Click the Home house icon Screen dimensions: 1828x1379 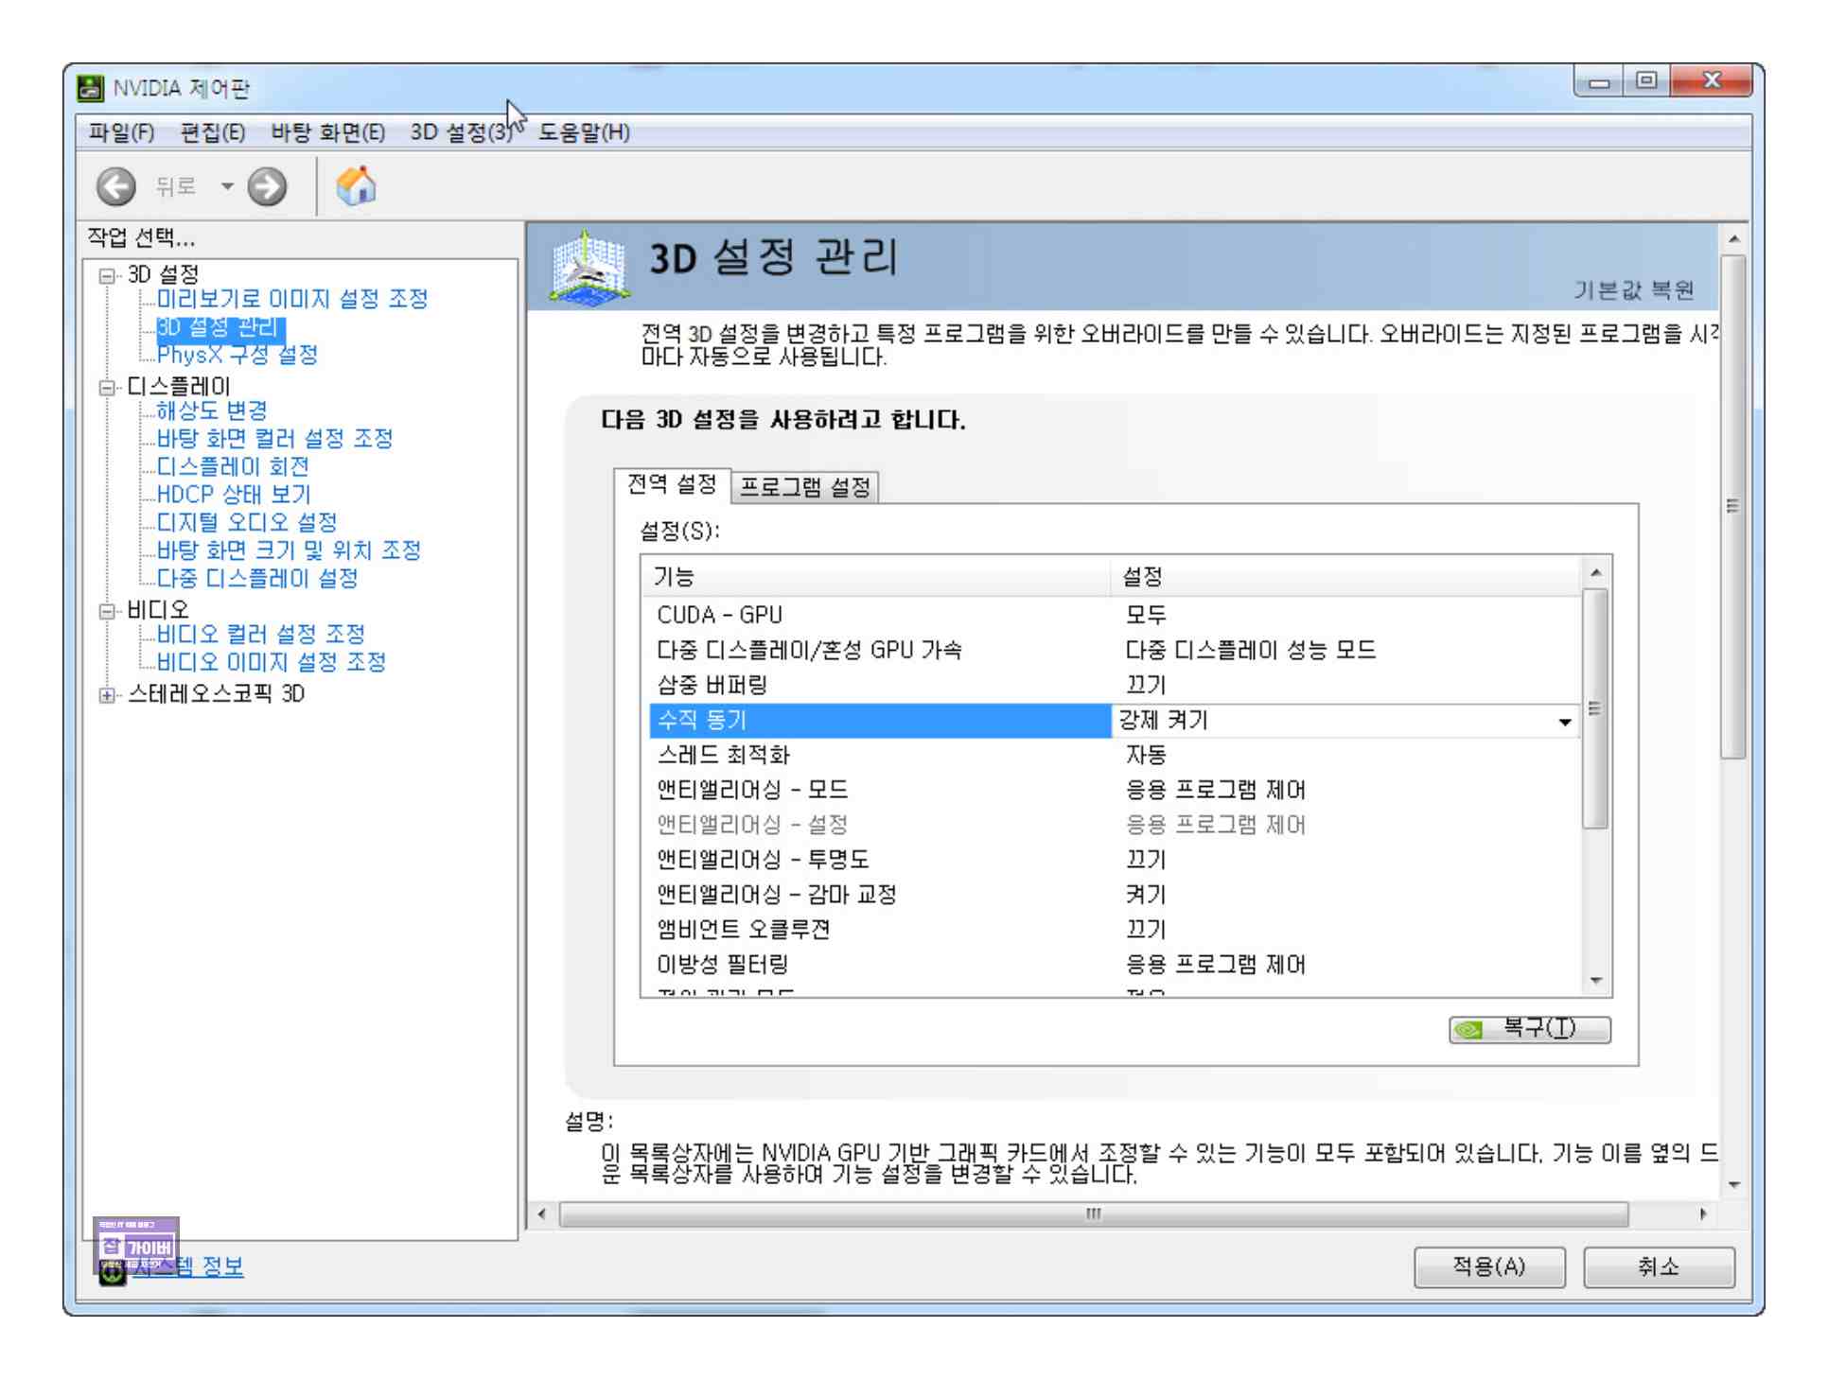pyautogui.click(x=356, y=186)
